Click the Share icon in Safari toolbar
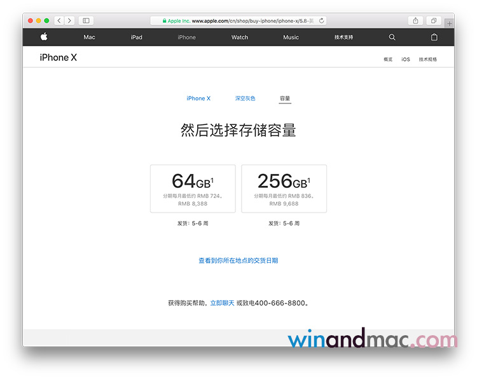Screen dimensions: 477x379 point(415,21)
